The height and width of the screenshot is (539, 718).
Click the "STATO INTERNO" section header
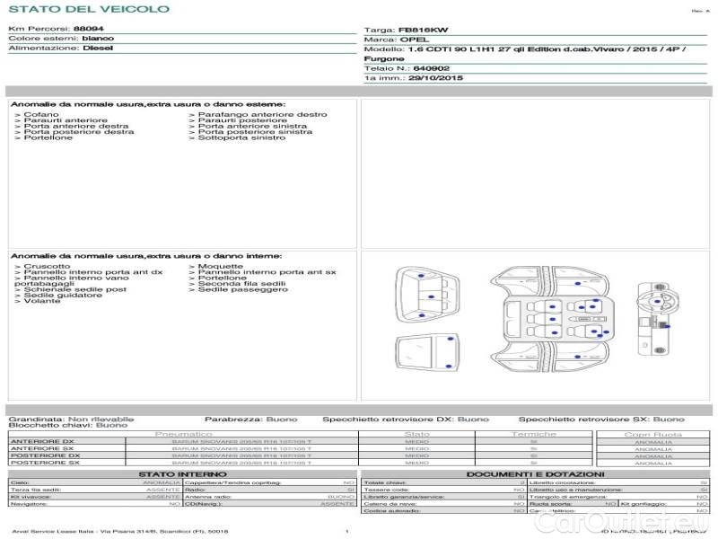click(183, 474)
